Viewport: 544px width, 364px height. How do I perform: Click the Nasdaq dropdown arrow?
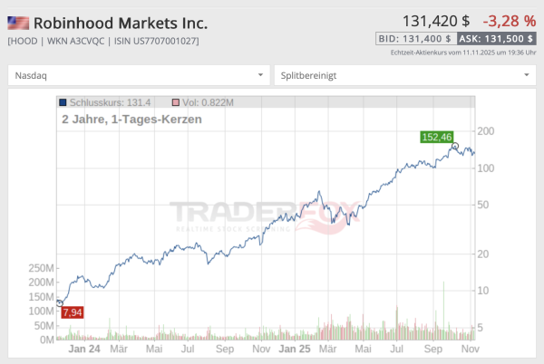261,75
